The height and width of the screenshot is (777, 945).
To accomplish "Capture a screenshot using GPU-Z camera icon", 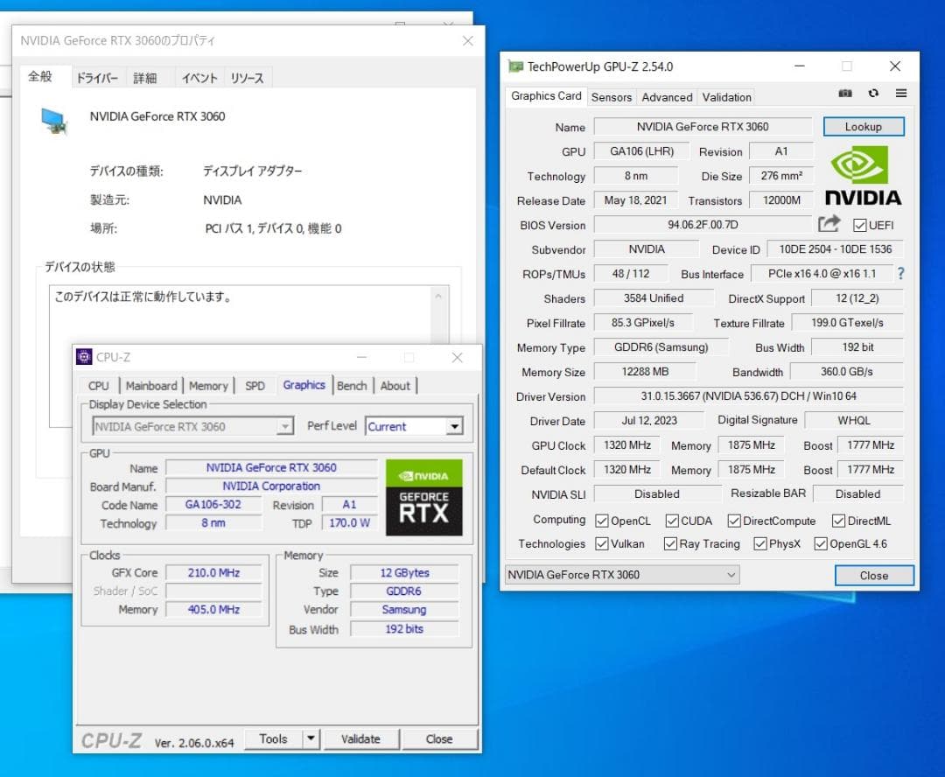I will [845, 93].
